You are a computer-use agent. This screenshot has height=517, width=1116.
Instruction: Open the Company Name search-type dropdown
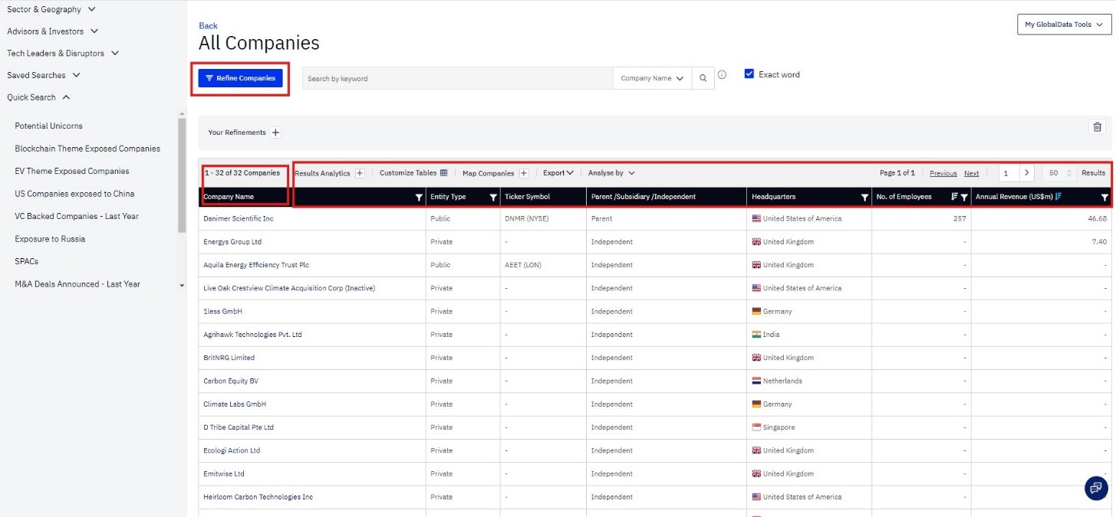coord(651,78)
